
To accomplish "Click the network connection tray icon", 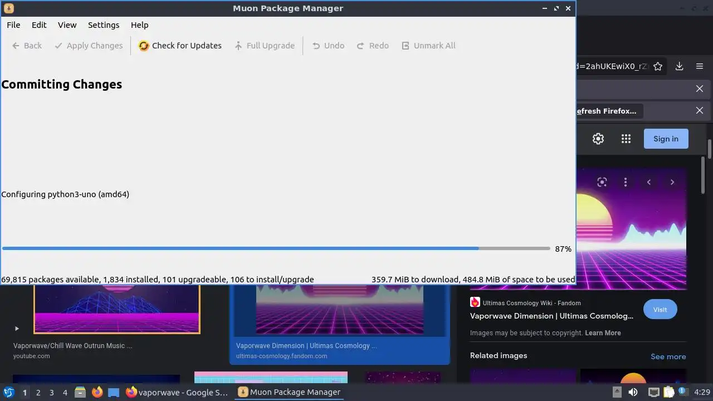I will [654, 392].
